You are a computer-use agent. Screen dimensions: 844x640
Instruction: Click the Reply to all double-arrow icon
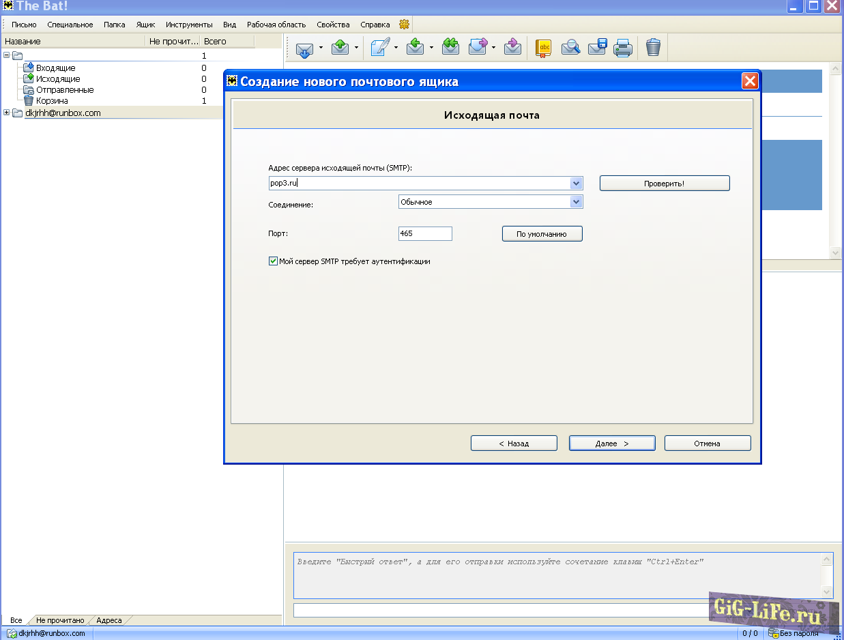(450, 48)
